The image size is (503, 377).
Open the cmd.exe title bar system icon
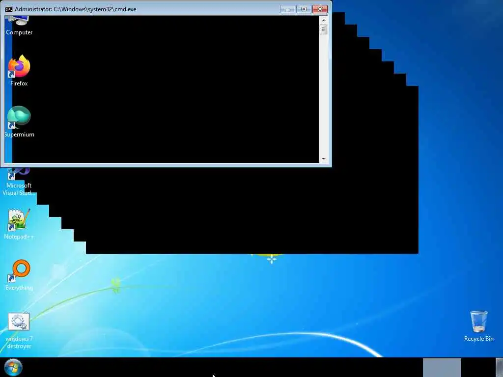(9, 9)
